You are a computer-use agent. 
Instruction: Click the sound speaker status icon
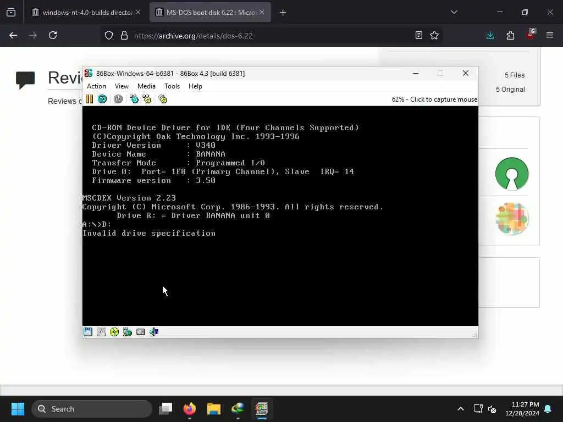[x=154, y=332]
